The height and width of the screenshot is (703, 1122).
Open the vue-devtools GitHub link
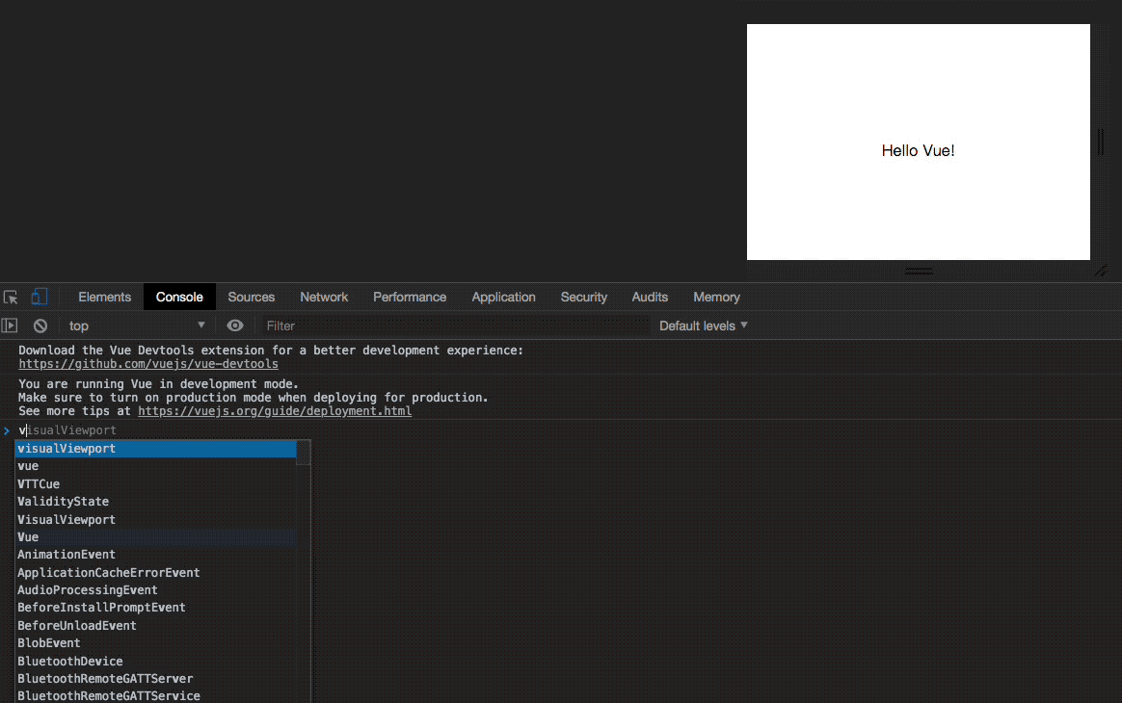pos(148,364)
